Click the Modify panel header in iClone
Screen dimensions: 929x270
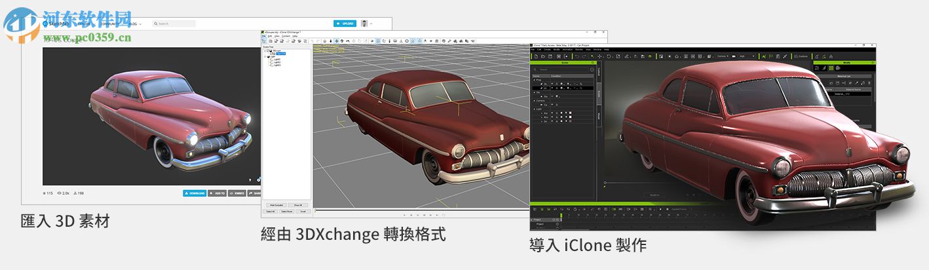[843, 63]
